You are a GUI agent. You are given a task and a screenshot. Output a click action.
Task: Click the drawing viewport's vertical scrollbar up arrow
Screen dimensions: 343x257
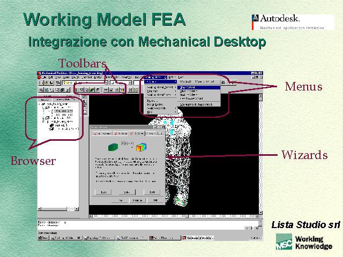point(260,96)
